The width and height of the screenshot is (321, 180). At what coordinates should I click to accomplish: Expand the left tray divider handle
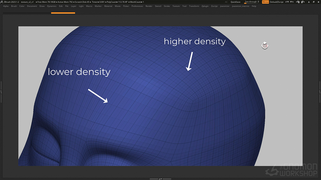tap(1, 92)
